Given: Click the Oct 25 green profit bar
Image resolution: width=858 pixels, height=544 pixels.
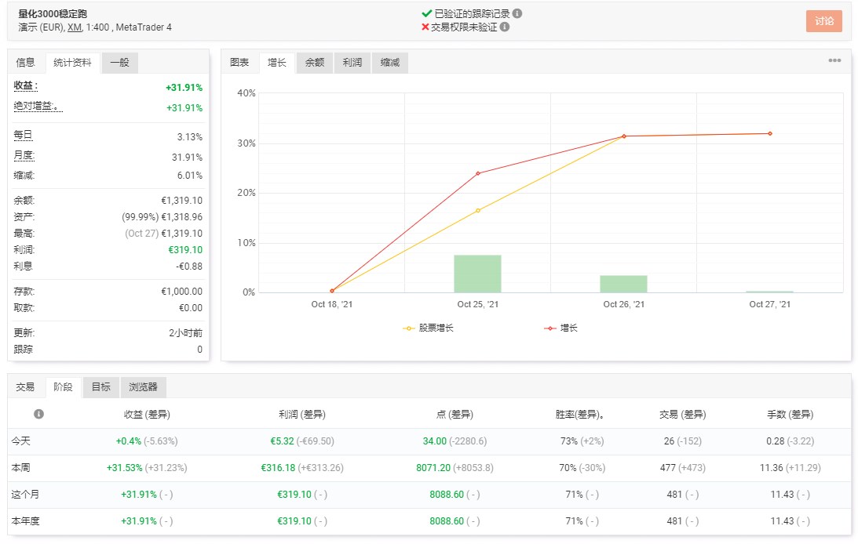Looking at the screenshot, I should 478,274.
